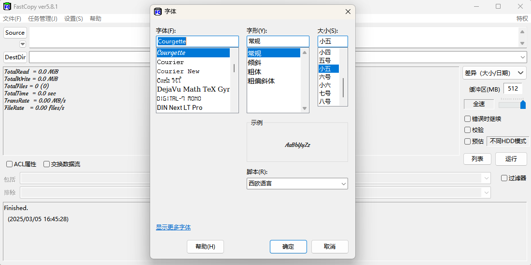Screen dimensions: 531x265
Task: Expand the 差异 (大小/日期) copy mode dropdown
Action: click(494, 73)
